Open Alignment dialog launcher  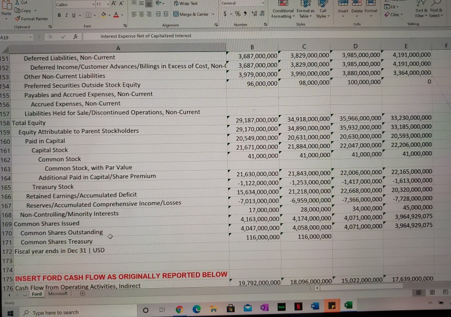pos(216,25)
